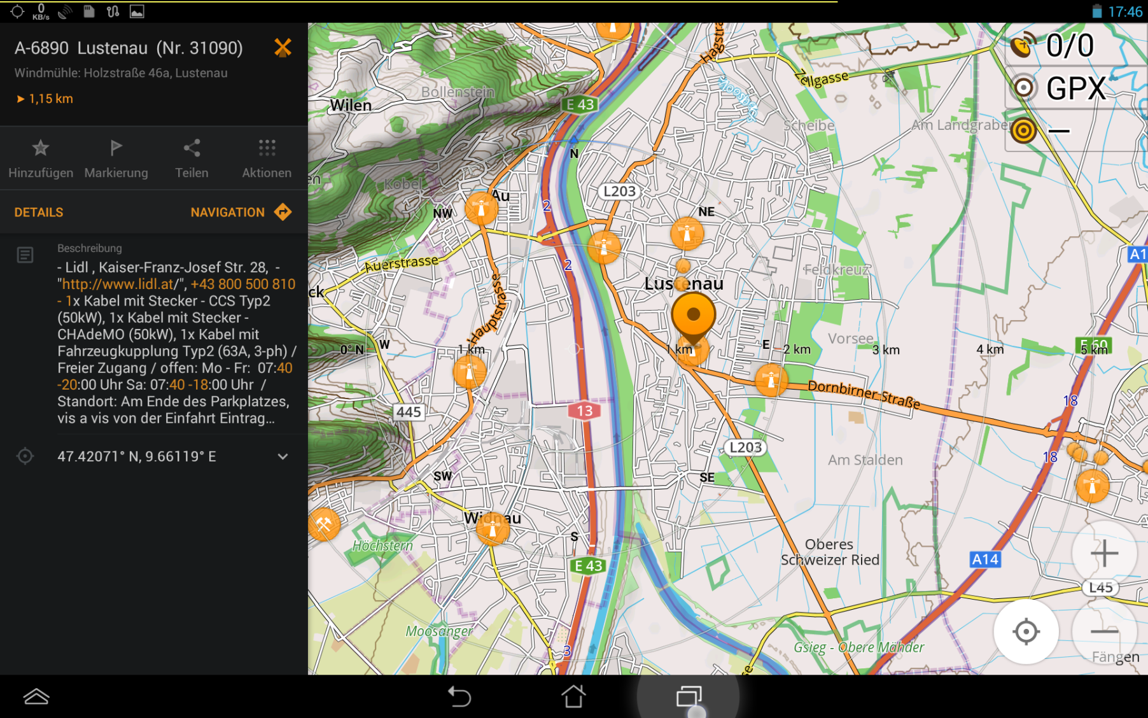Zoom in on the map
Image resolution: width=1148 pixels, height=718 pixels.
[x=1104, y=553]
